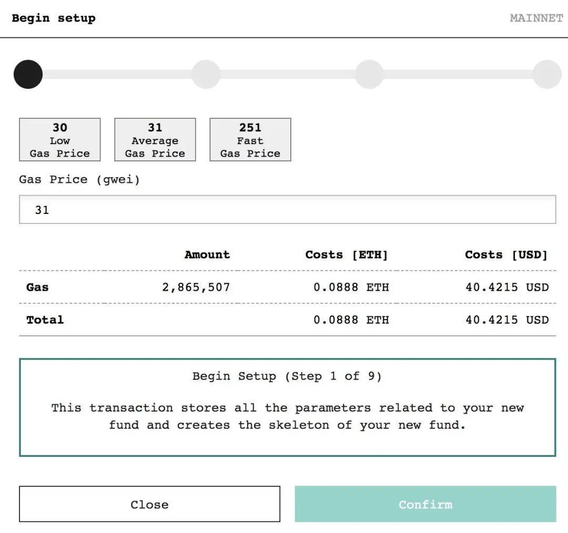The image size is (568, 533).
Task: Click the Close button
Action: point(149,504)
